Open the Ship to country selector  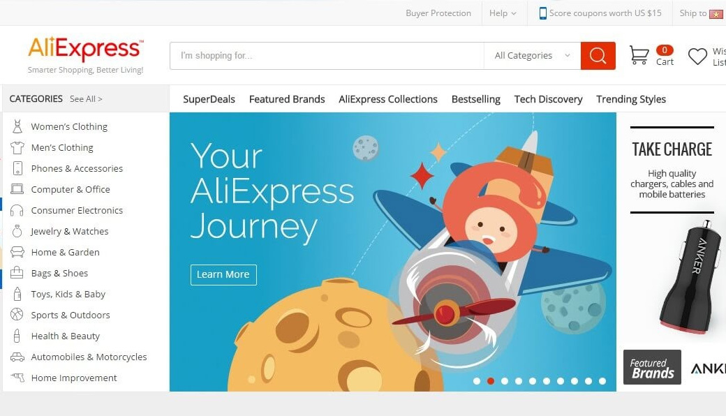701,13
